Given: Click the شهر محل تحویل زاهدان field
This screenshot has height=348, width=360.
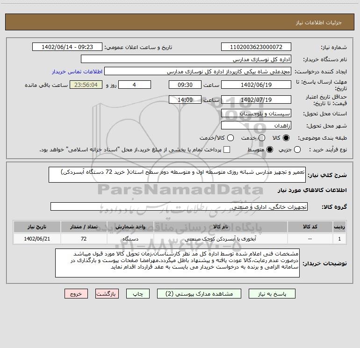Looking at the screenshot, I should (x=256, y=126).
